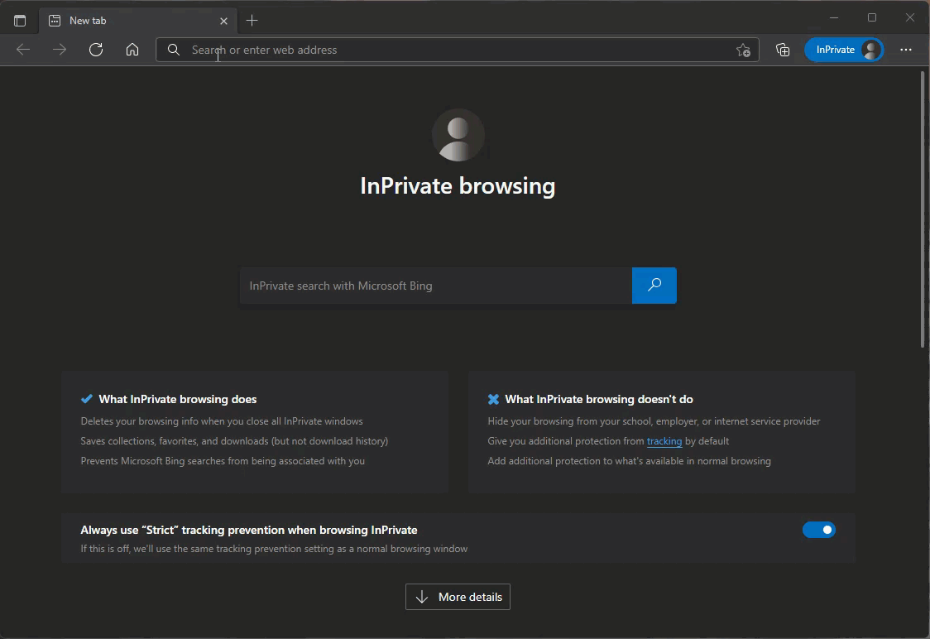Open the vertical tabs (tab actions) menu icon
Image resolution: width=930 pixels, height=639 pixels.
tap(20, 21)
